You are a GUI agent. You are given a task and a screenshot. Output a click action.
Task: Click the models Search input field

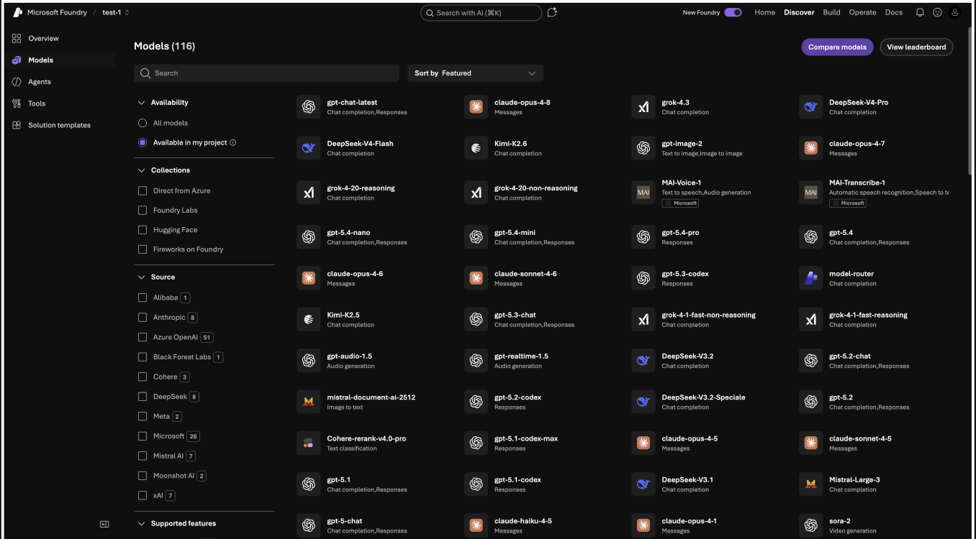coord(266,73)
